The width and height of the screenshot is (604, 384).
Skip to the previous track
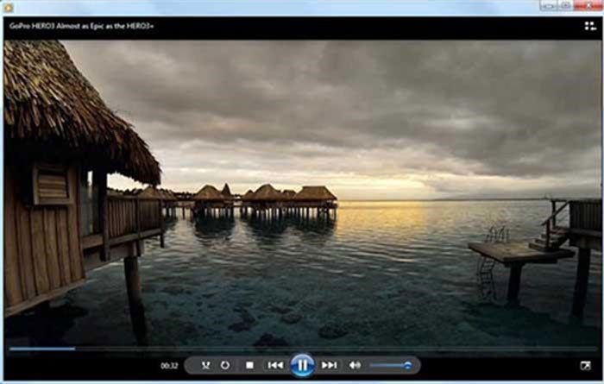coord(275,365)
